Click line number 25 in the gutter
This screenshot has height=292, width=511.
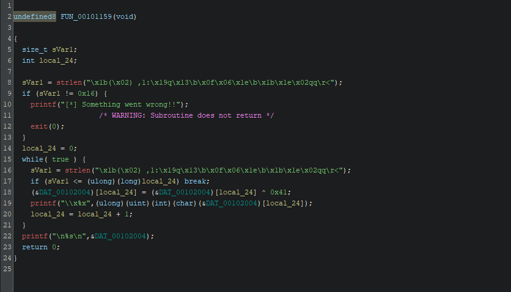click(8, 269)
